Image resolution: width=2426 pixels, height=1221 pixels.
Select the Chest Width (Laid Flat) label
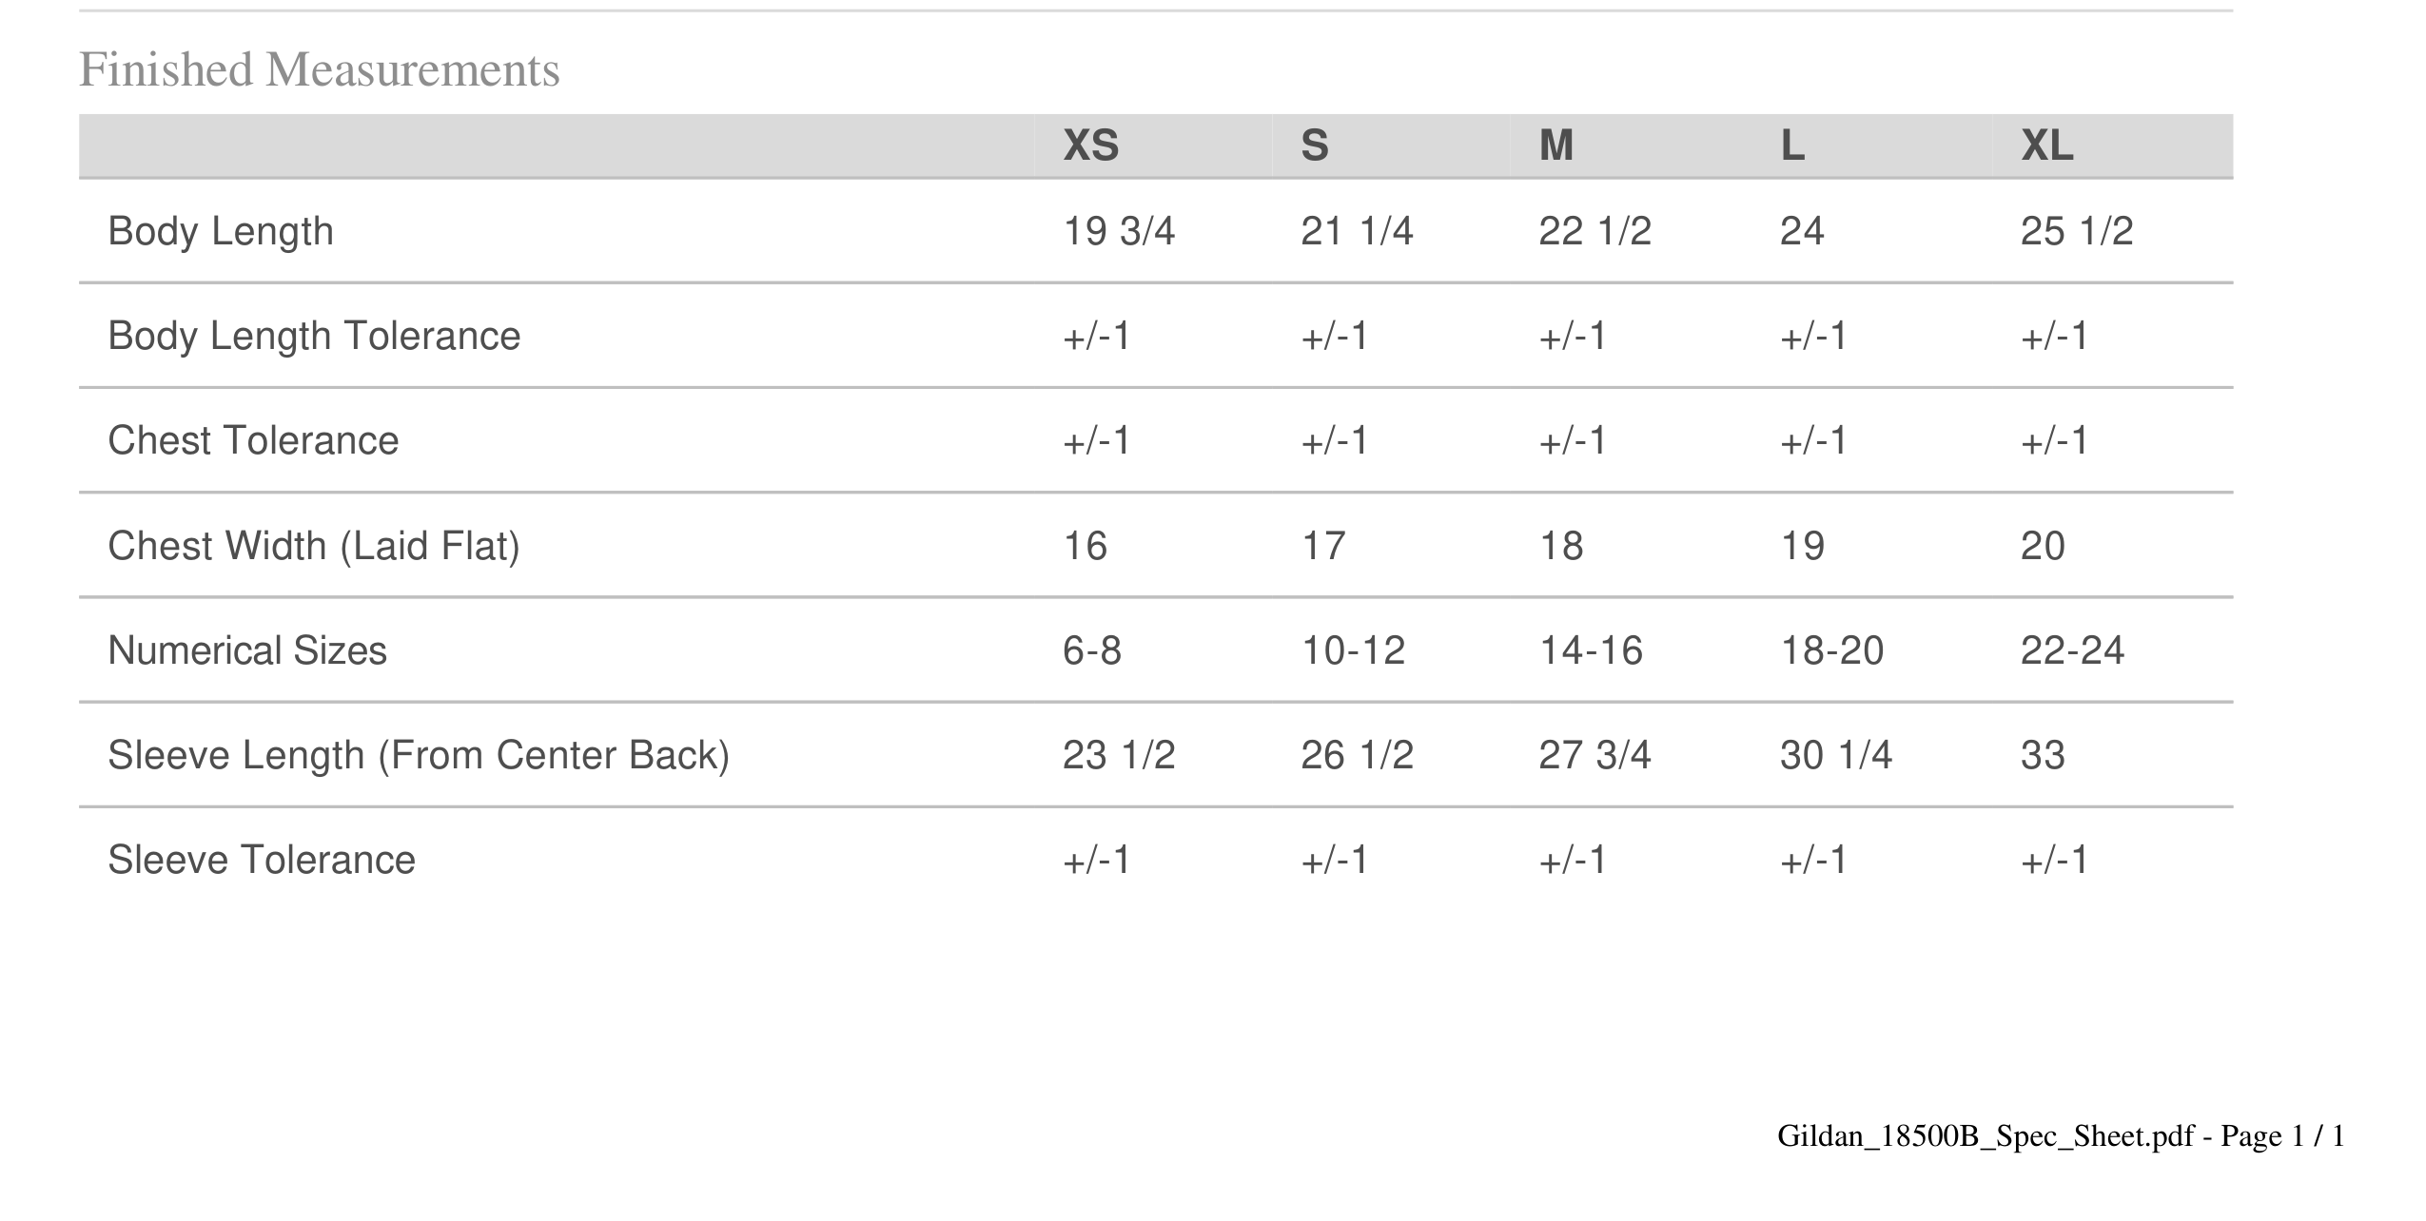coord(314,546)
